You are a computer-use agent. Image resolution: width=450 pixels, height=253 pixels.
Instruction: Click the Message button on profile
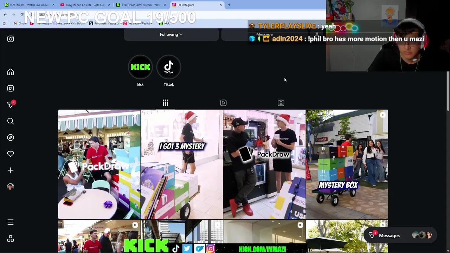coord(264,34)
